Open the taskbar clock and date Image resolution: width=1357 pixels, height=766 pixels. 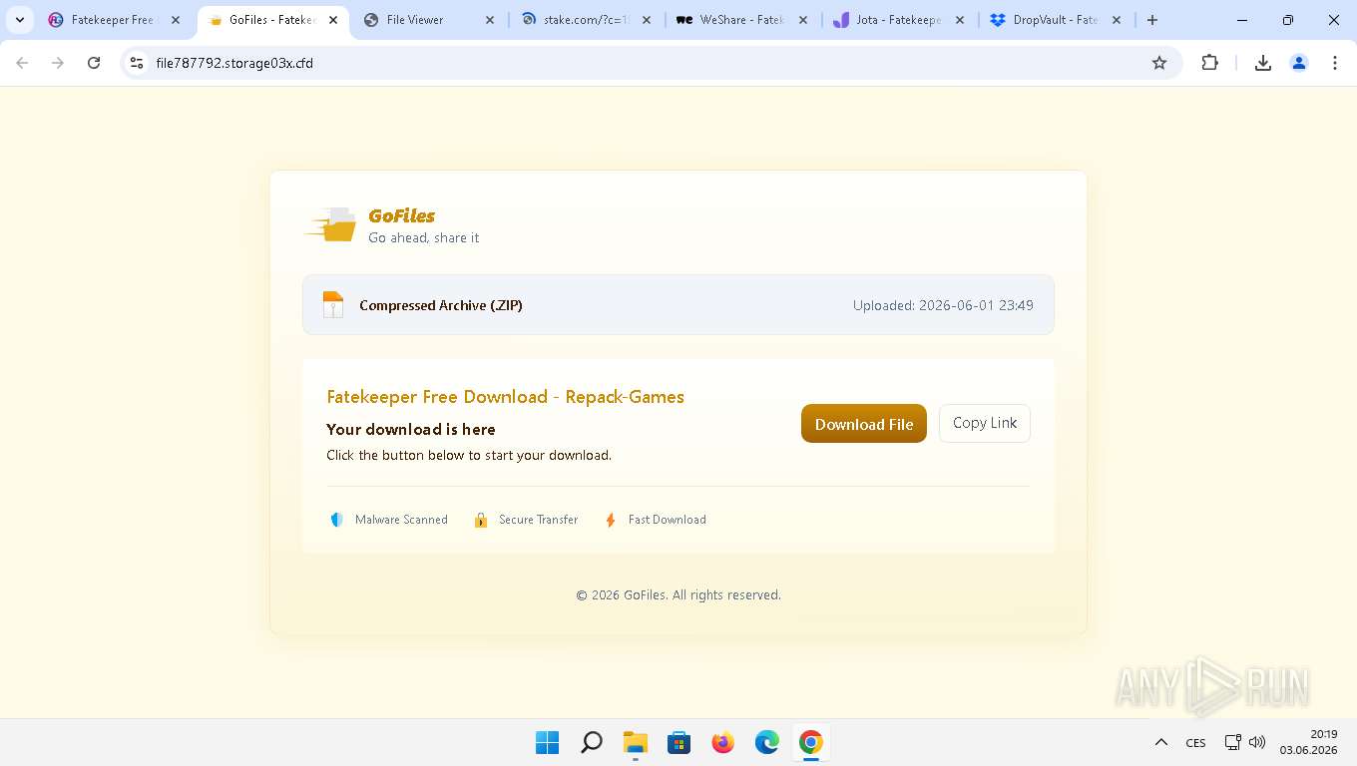pos(1309,742)
